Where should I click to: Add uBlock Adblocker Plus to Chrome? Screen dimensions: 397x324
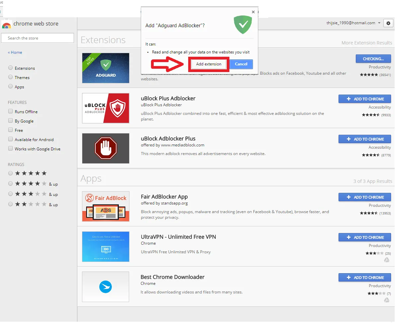(x=364, y=139)
